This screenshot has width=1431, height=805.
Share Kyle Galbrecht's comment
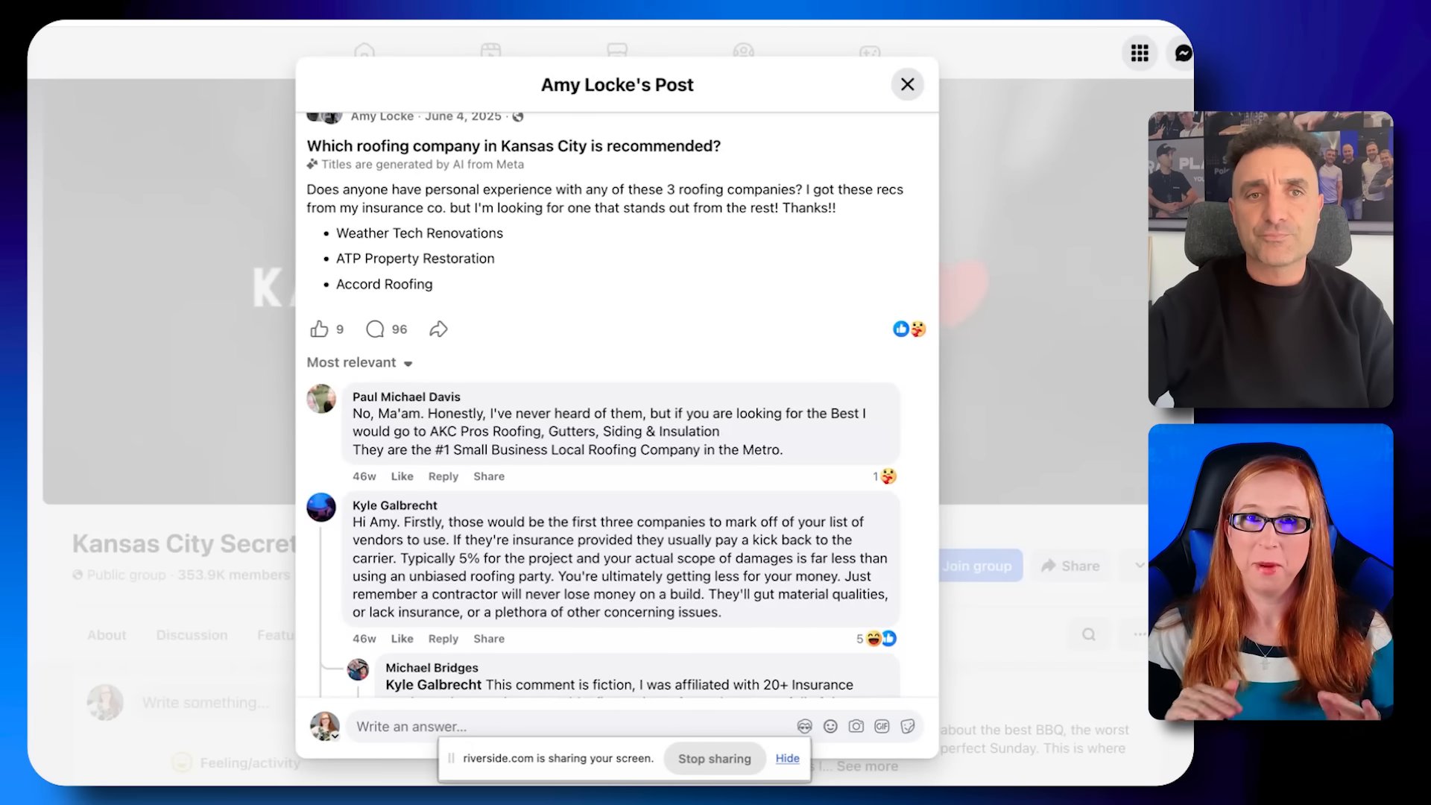click(489, 639)
